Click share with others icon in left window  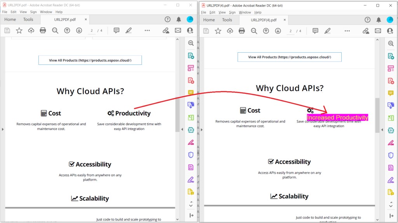click(x=190, y=30)
